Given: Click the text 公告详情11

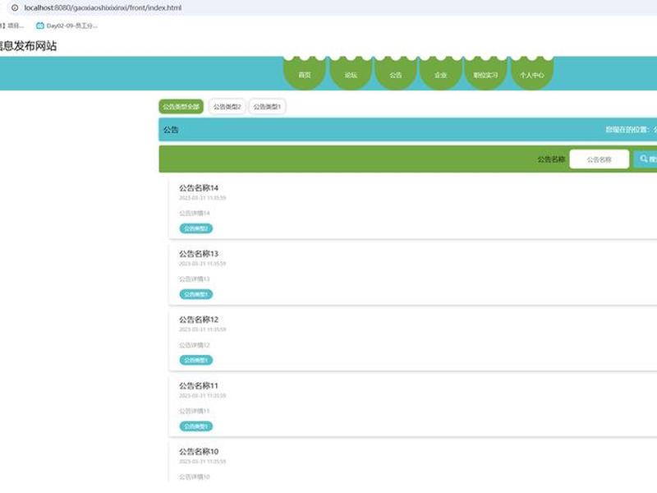Looking at the screenshot, I should click(195, 411).
